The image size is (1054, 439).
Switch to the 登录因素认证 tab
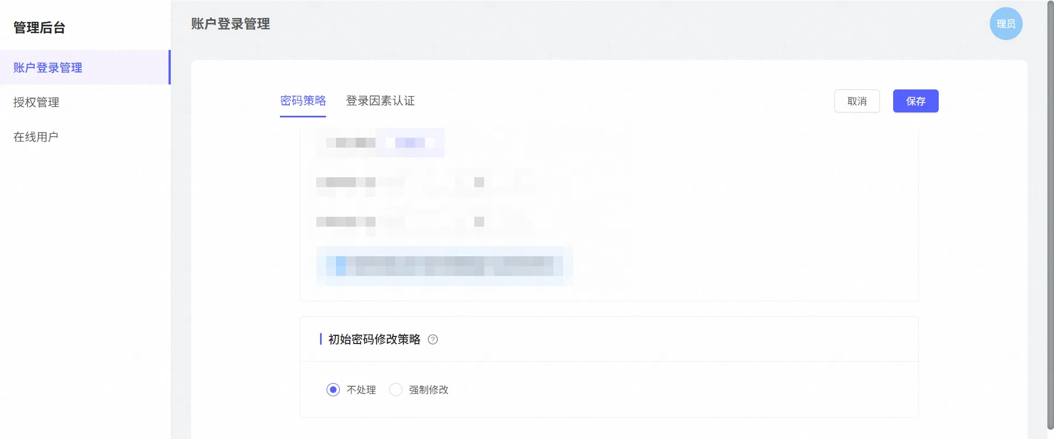point(380,101)
